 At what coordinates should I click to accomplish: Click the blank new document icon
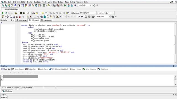[x=48, y=16]
